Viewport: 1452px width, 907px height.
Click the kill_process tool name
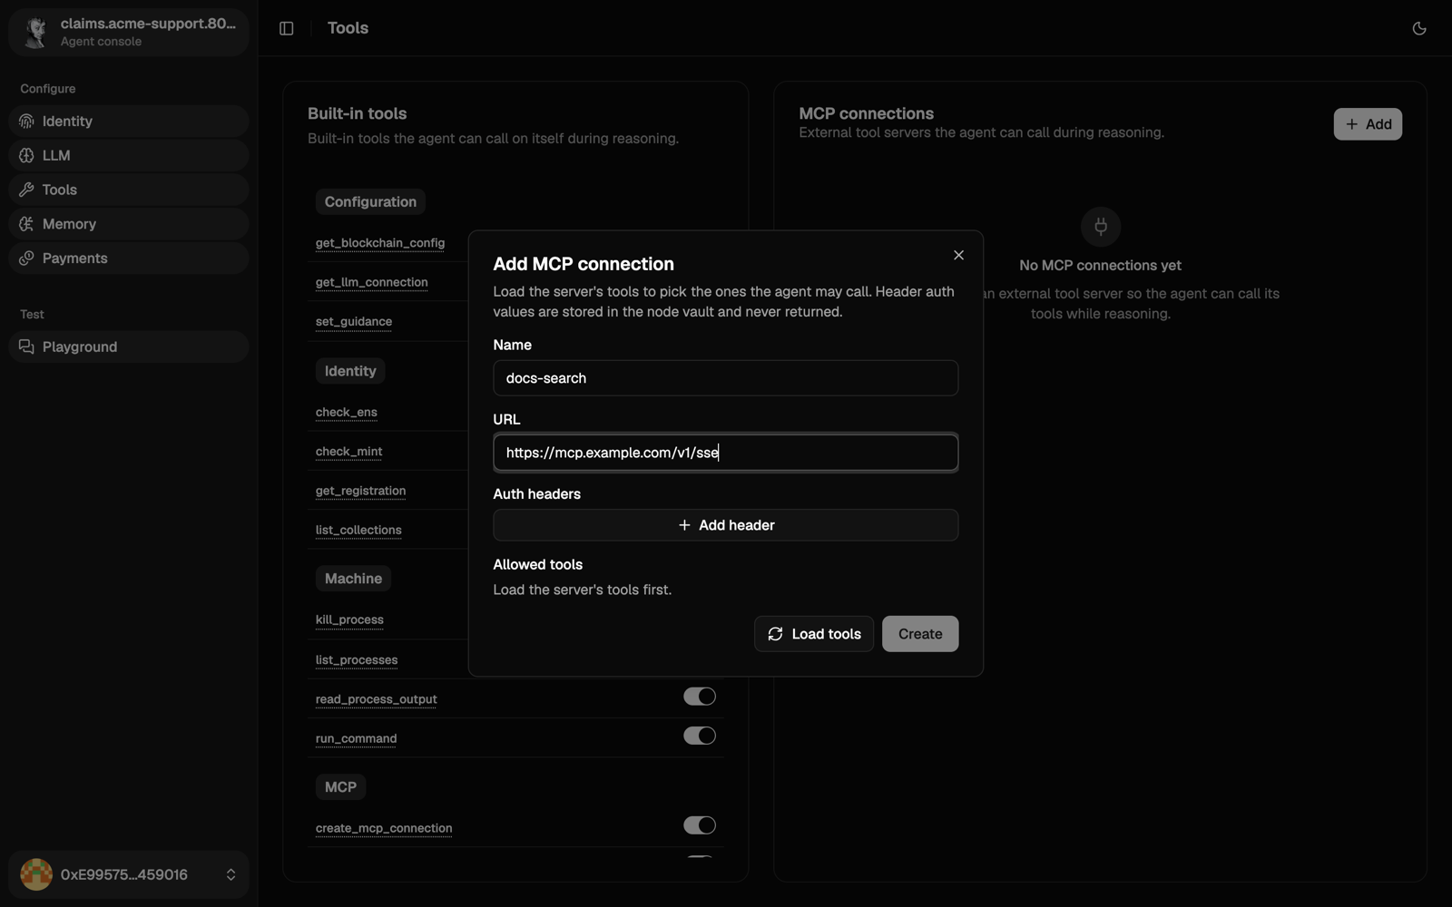pos(349,620)
